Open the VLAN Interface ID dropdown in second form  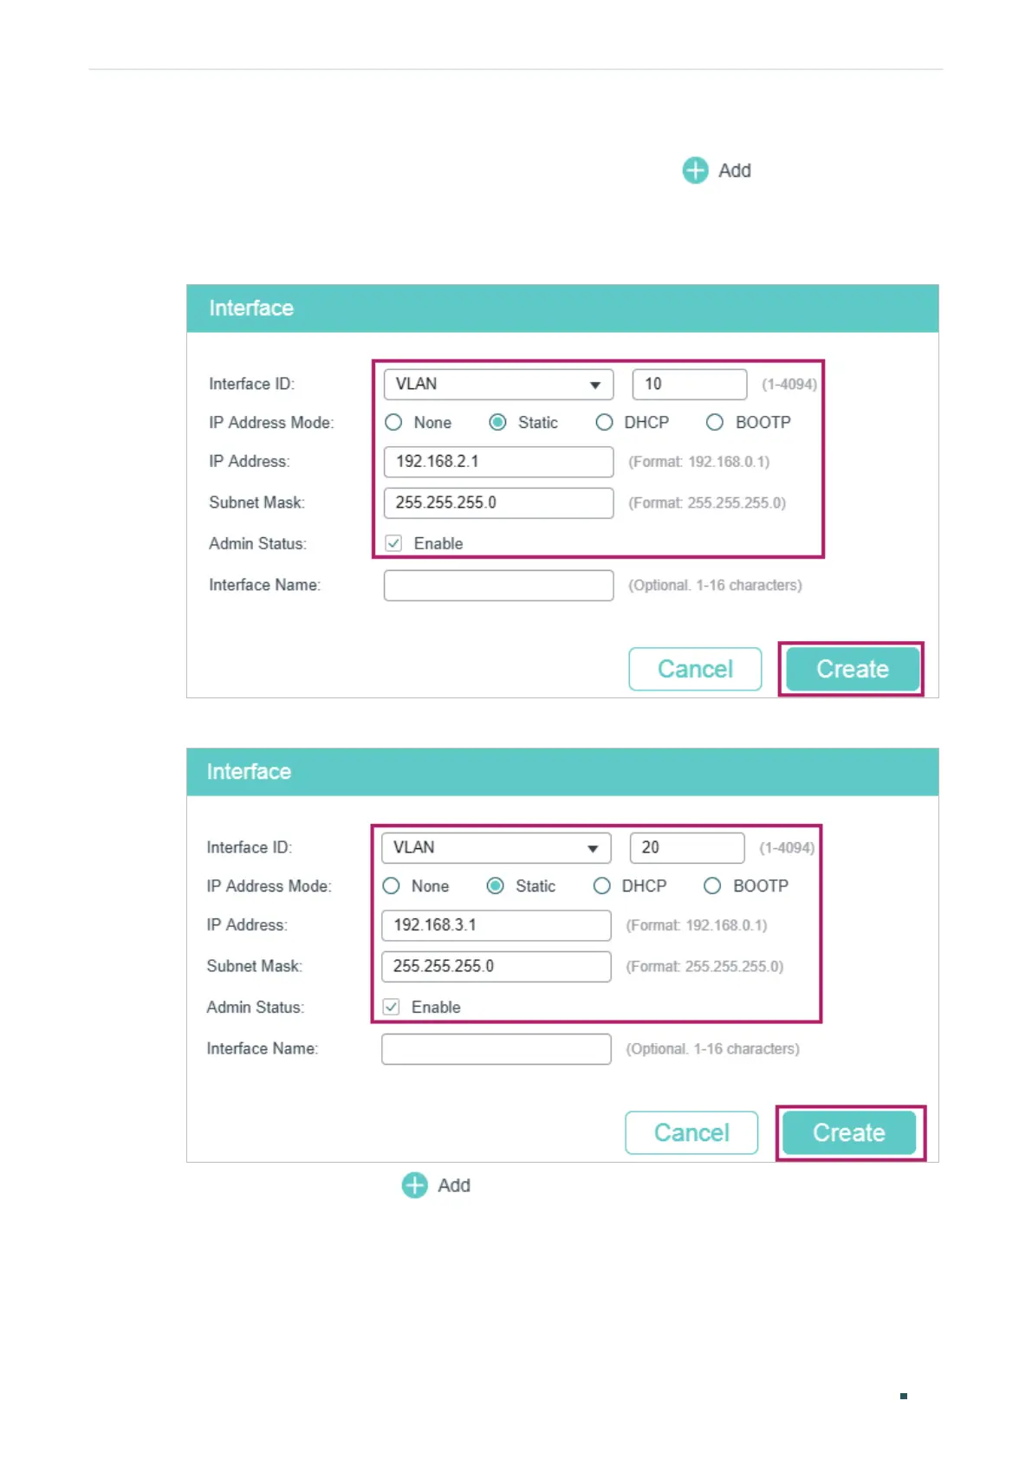tap(496, 847)
